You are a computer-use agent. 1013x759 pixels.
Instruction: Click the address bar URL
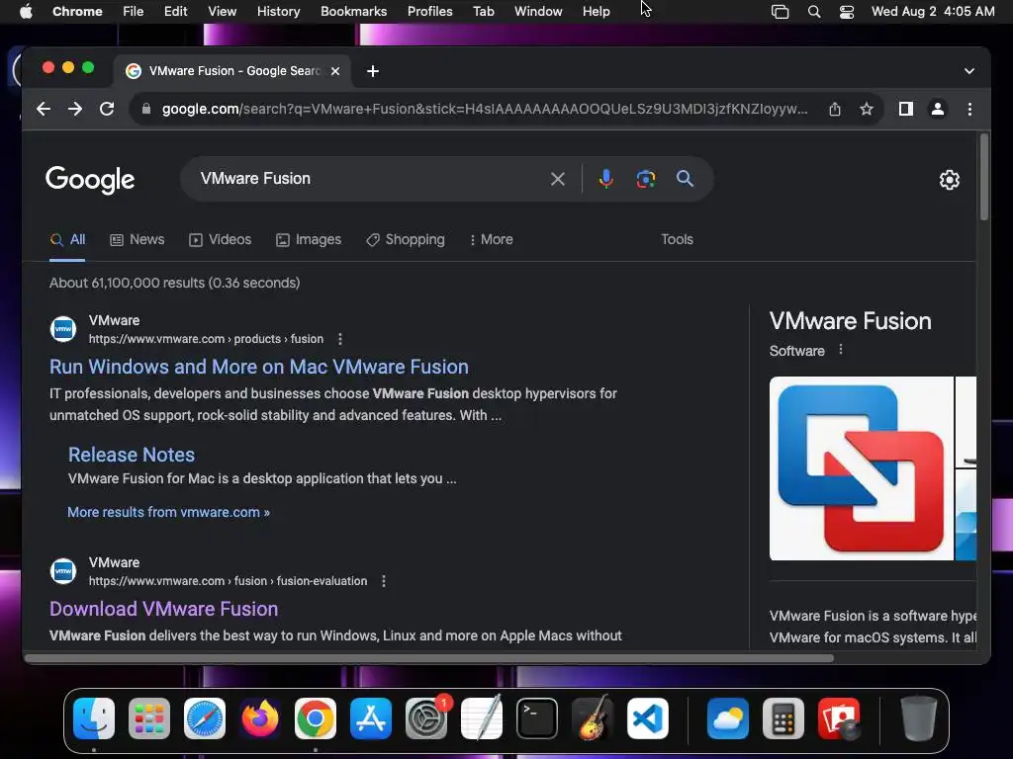[x=485, y=109]
